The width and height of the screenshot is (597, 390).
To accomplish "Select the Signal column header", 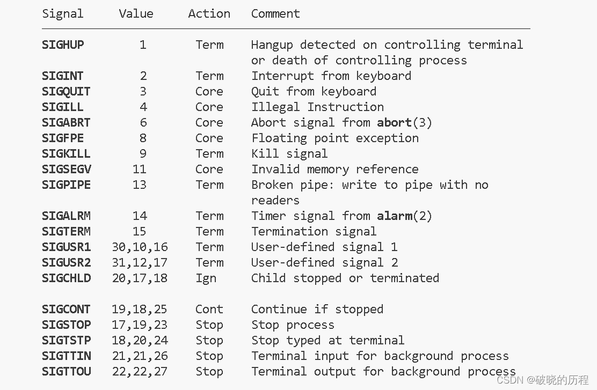I will (x=62, y=14).
